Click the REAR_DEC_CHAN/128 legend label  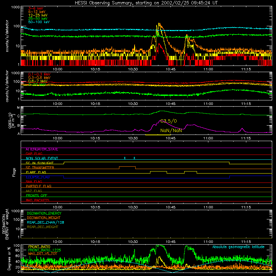click(46, 222)
